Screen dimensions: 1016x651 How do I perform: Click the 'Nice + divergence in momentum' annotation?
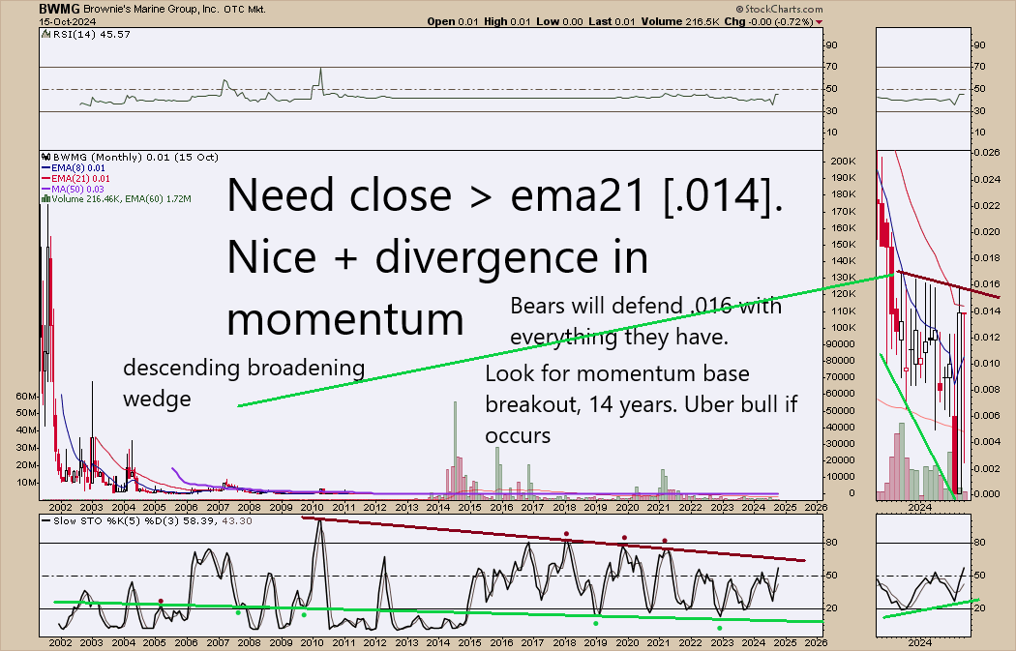pyautogui.click(x=437, y=287)
